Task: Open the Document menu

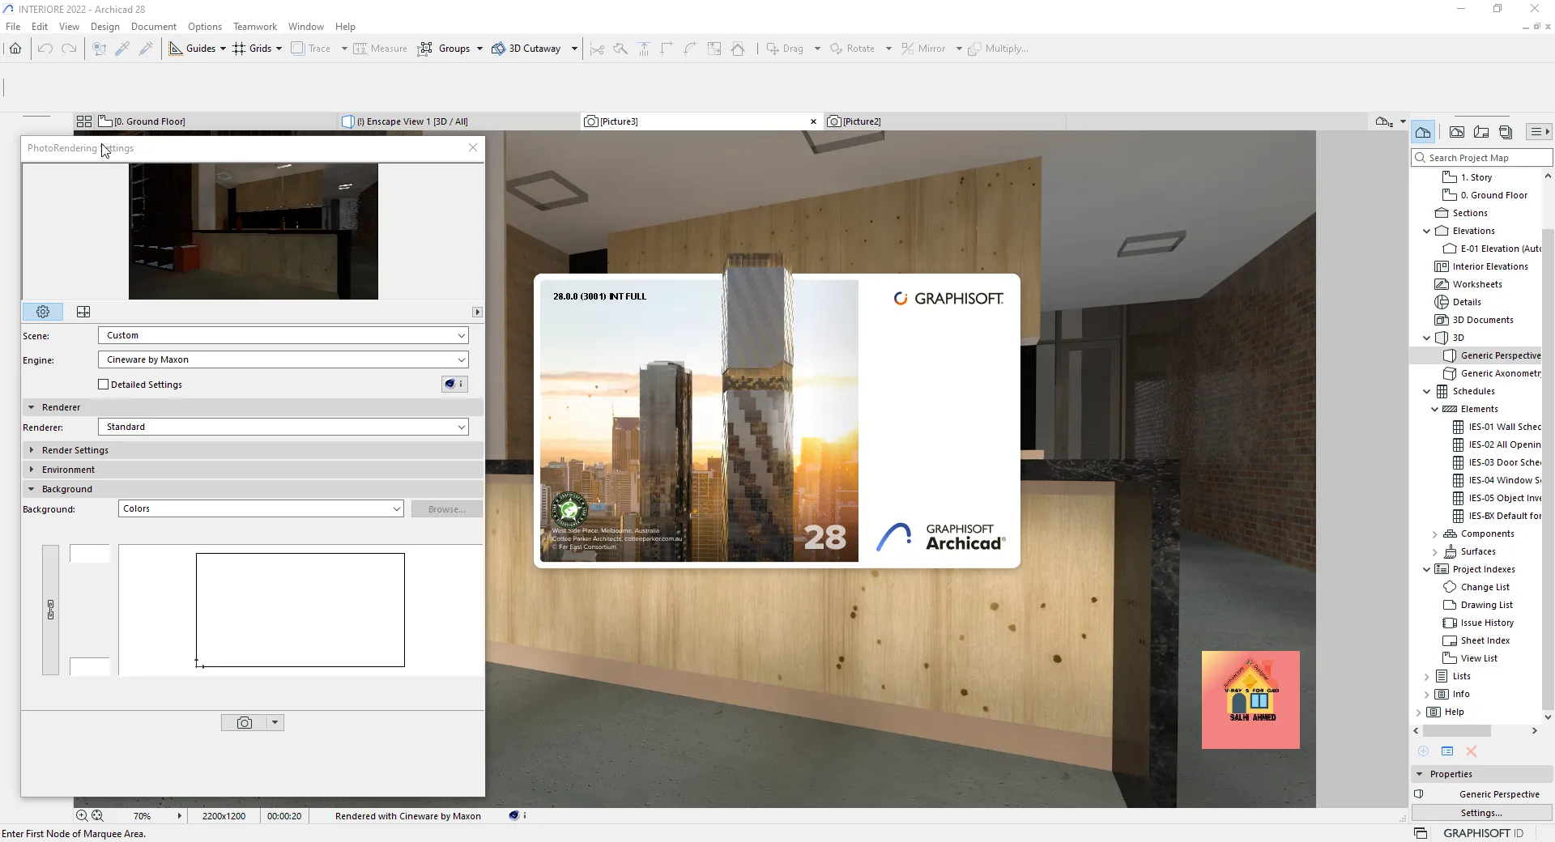Action: click(x=154, y=27)
